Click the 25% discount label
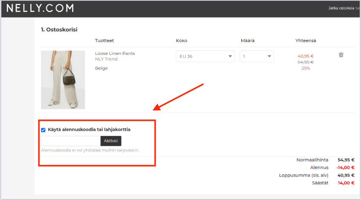Viewport: 361px width, 200px height. tap(305, 68)
